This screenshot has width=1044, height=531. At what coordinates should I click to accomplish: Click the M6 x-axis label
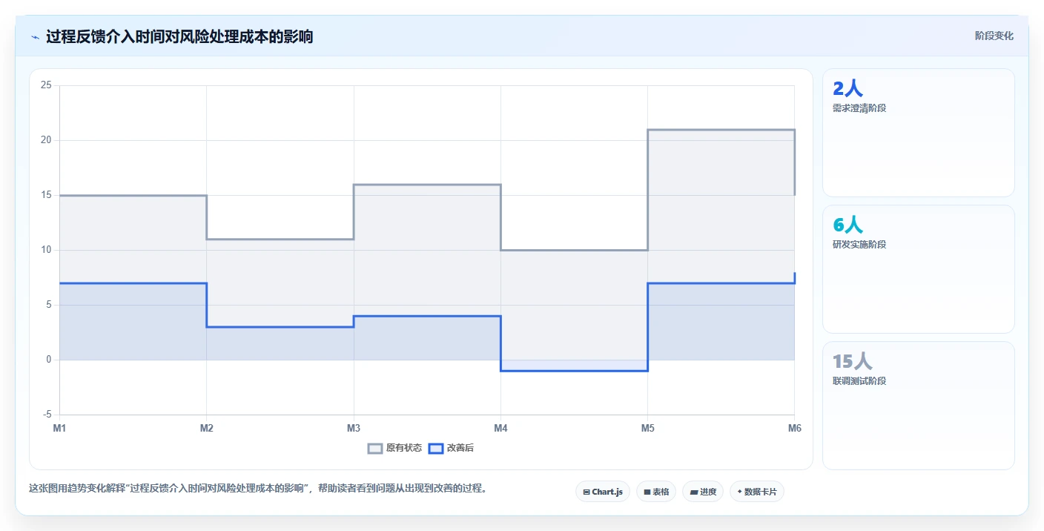pyautogui.click(x=794, y=428)
